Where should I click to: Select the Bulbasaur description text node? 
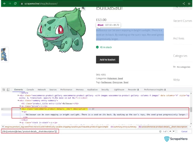coord(106,115)
